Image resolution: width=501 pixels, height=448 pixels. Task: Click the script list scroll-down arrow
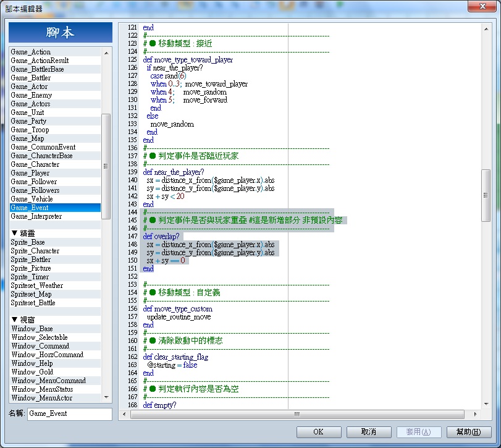point(106,397)
